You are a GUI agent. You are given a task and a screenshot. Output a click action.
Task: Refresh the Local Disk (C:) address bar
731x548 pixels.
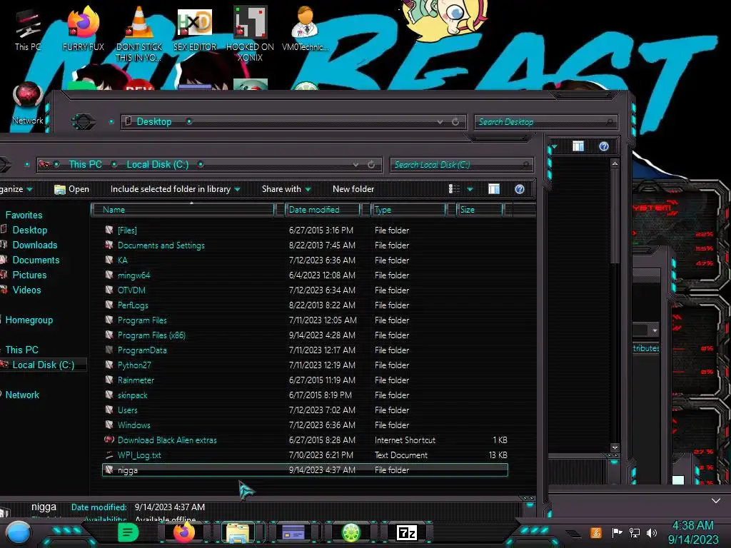tap(371, 165)
